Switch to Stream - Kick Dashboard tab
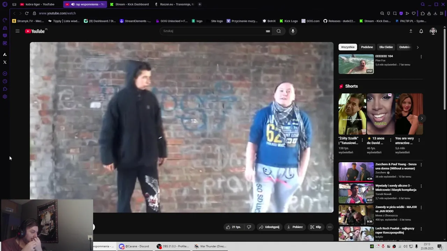This screenshot has height=251, width=447. 130,4
